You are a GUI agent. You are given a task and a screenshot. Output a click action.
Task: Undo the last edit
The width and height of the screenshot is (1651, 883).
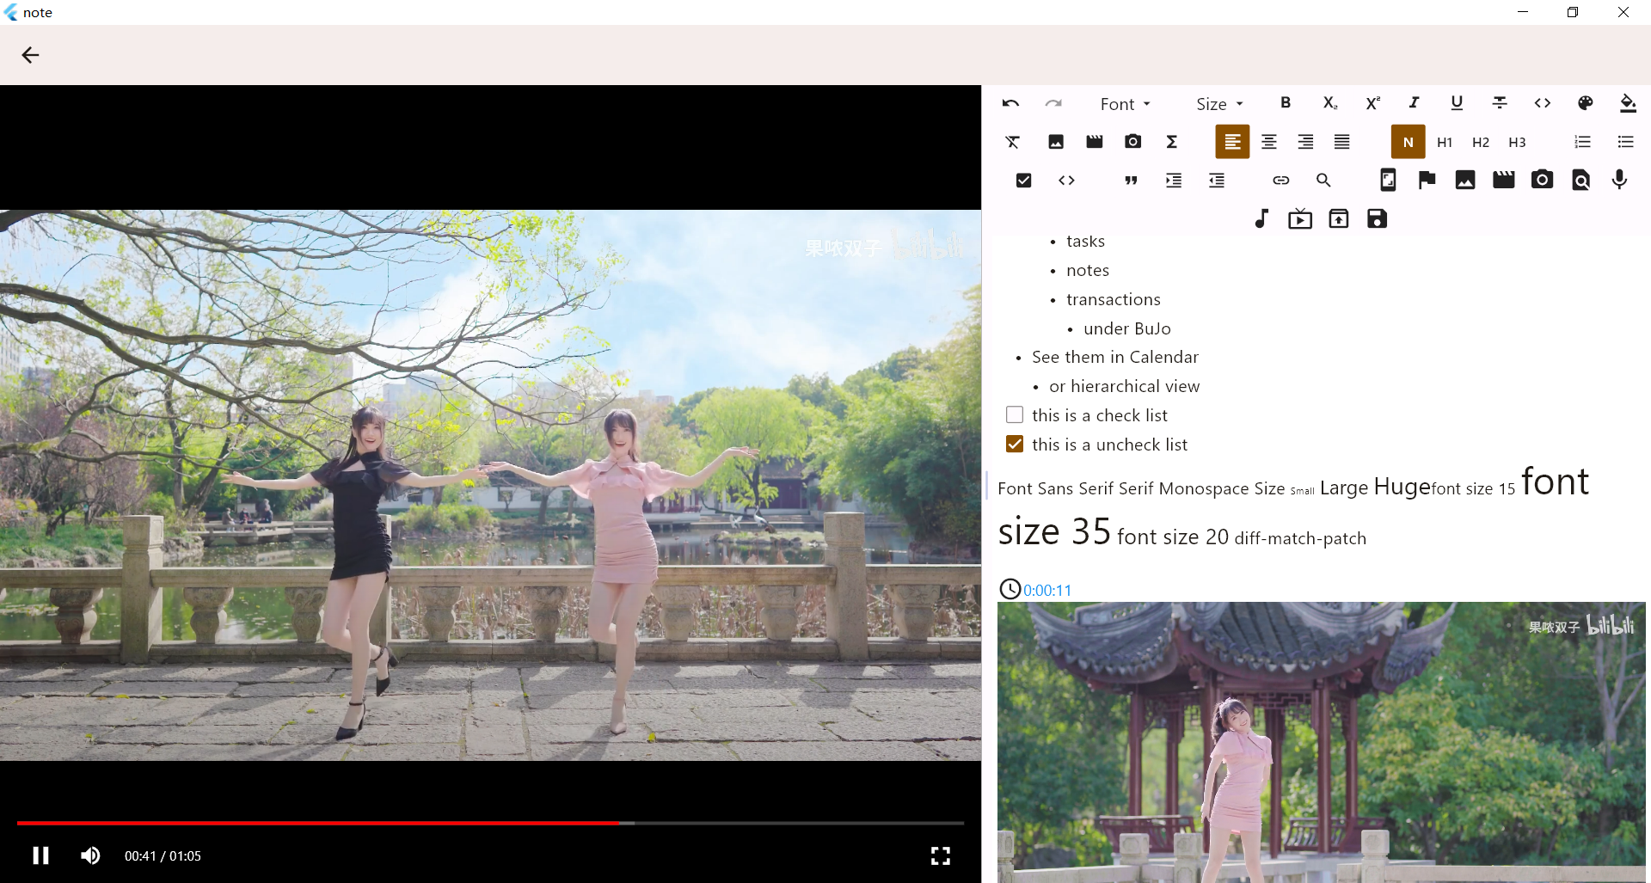[1010, 103]
